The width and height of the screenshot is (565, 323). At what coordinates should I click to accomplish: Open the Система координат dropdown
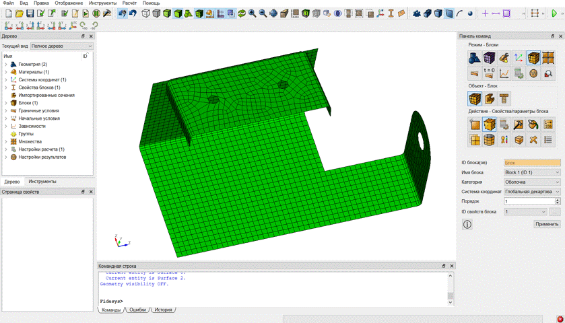pyautogui.click(x=532, y=192)
